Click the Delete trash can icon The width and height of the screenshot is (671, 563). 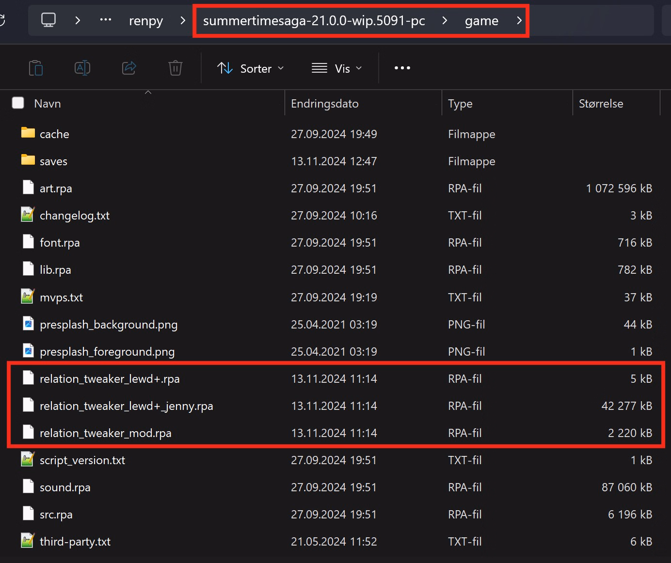[x=176, y=68]
